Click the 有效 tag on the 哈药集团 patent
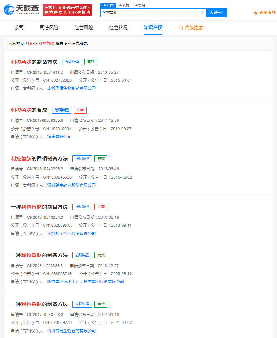The height and width of the screenshot is (338, 277). (x=101, y=255)
